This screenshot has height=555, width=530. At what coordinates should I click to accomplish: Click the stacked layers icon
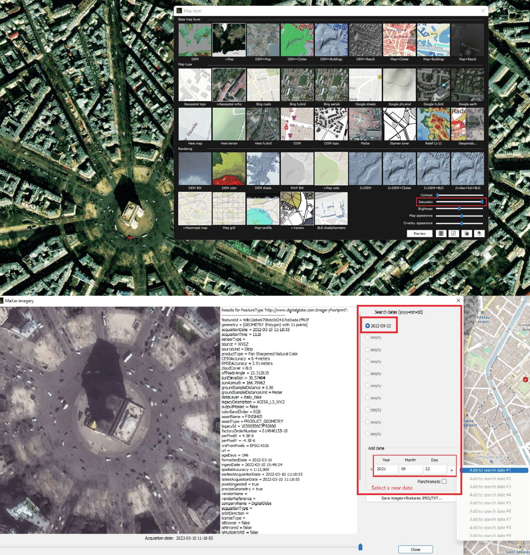click(479, 233)
